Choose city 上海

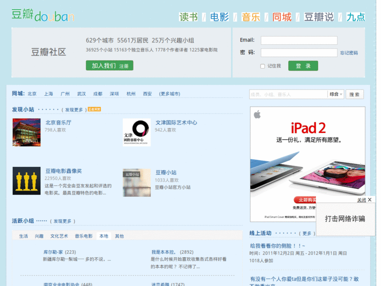(49, 94)
